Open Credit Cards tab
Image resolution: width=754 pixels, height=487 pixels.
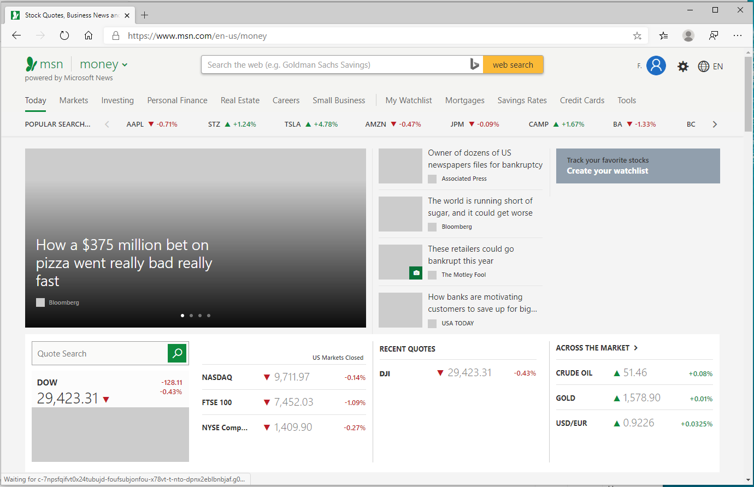pyautogui.click(x=582, y=100)
